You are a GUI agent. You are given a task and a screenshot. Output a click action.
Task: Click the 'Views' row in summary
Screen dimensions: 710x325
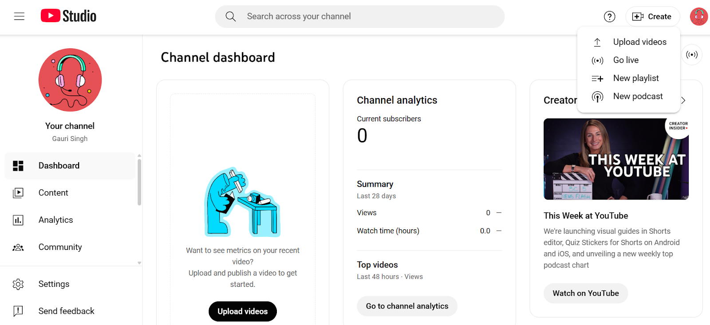point(430,213)
